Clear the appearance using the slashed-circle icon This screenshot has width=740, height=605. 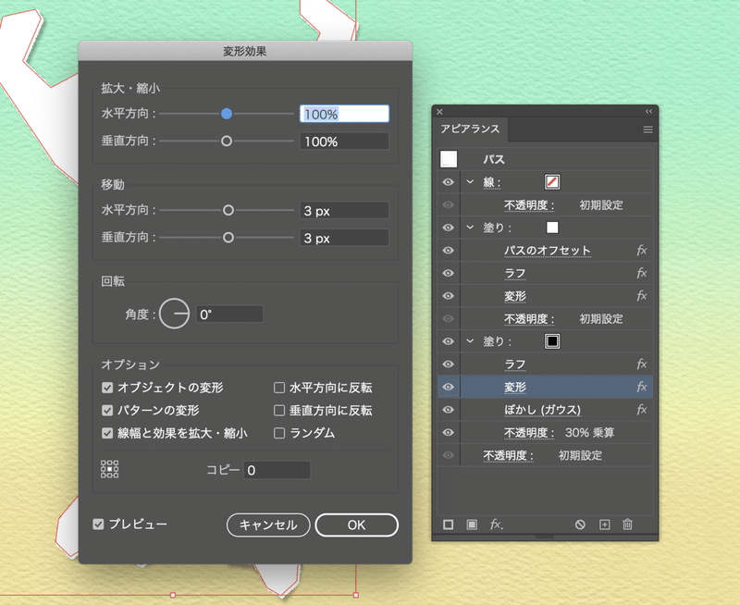(580, 525)
